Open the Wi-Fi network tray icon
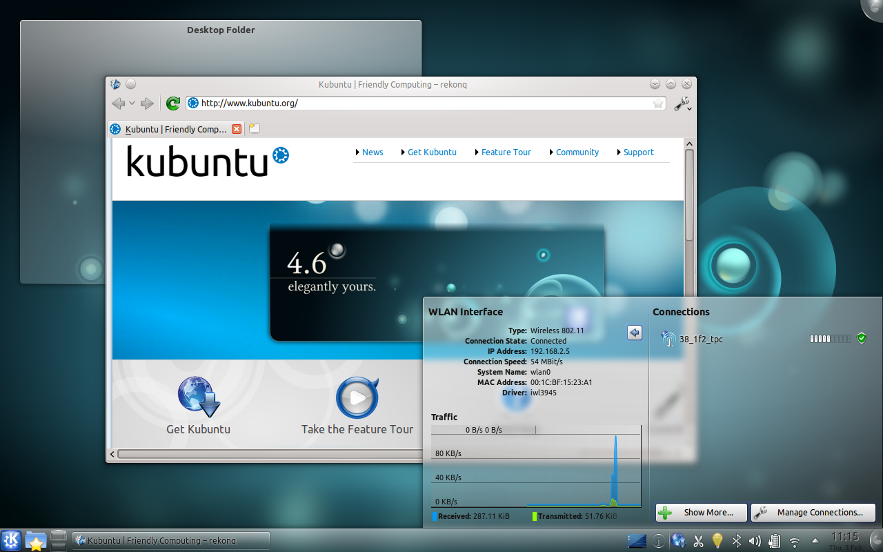This screenshot has width=883, height=552. coord(793,541)
